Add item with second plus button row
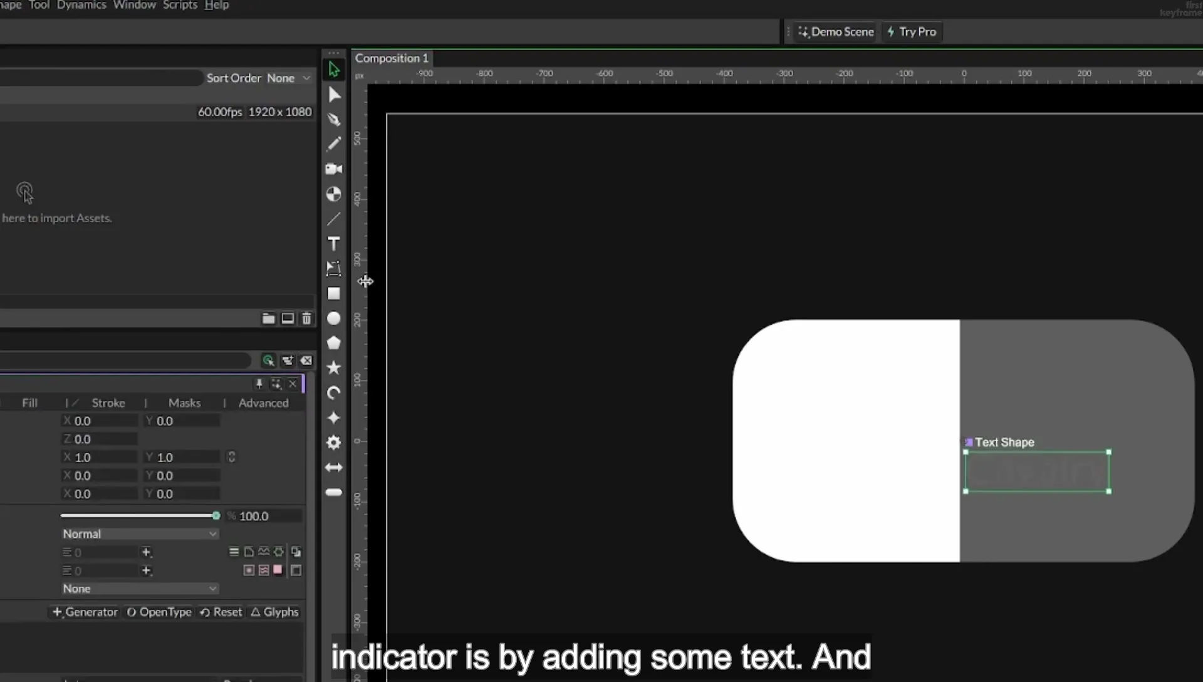Image resolution: width=1203 pixels, height=682 pixels. point(146,570)
